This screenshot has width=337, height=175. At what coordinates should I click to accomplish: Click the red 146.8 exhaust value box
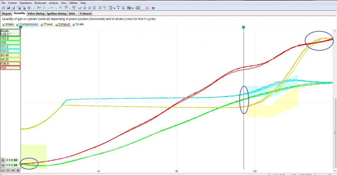(x=10, y=64)
